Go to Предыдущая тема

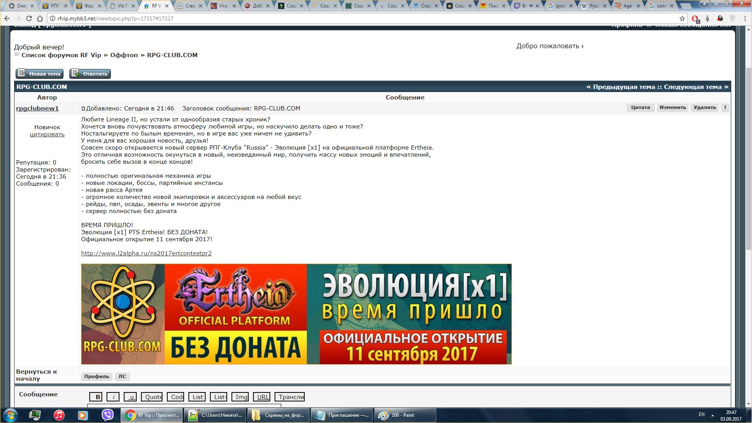click(624, 87)
